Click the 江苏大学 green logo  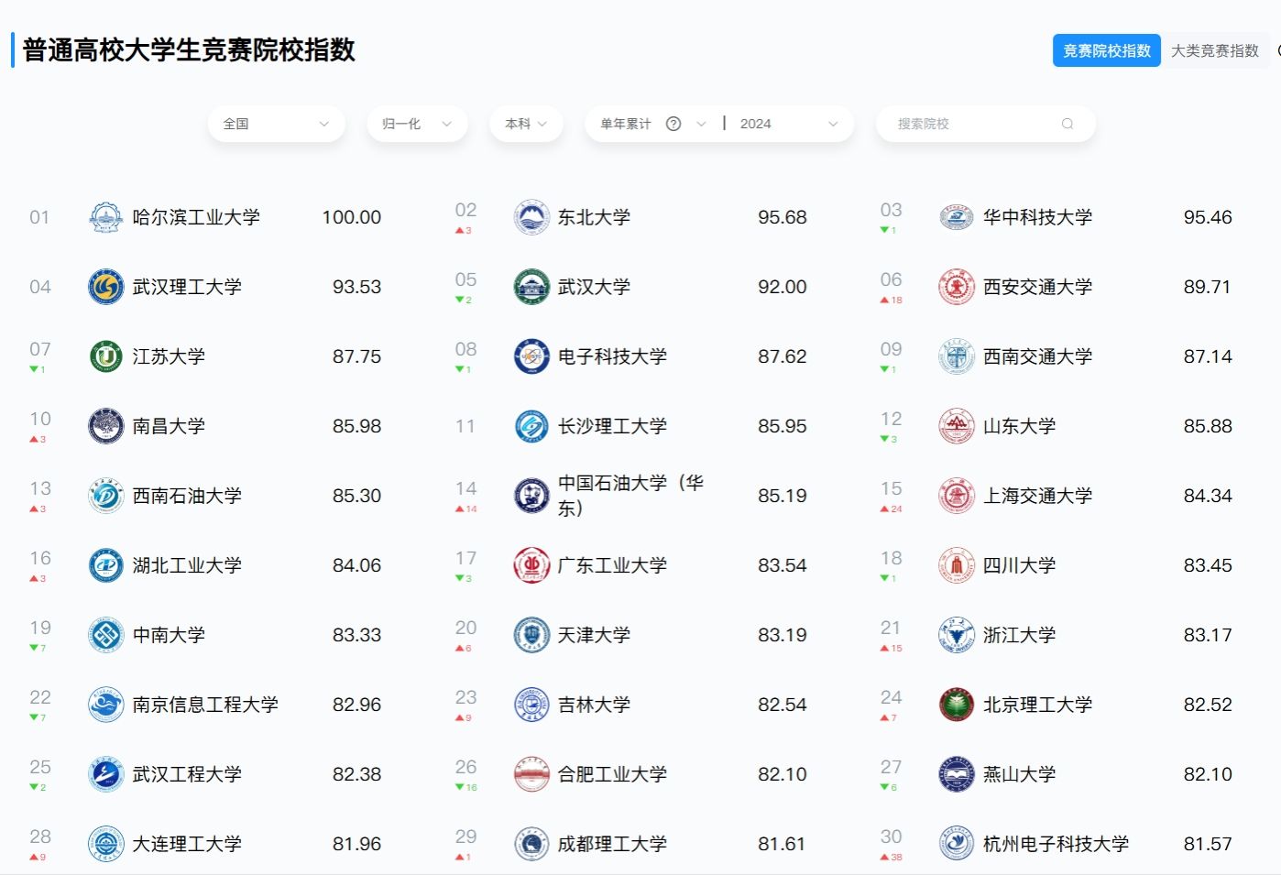(x=105, y=357)
